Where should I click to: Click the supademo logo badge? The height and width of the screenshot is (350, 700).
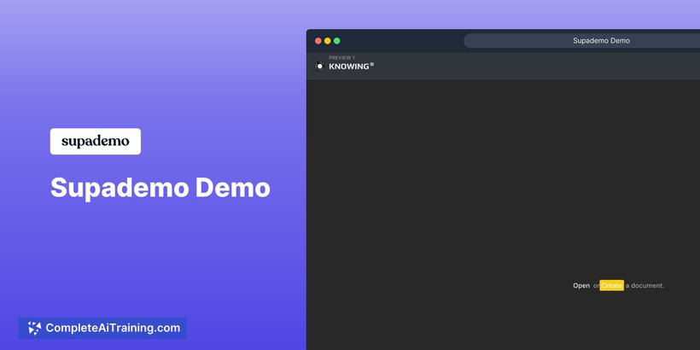point(96,142)
